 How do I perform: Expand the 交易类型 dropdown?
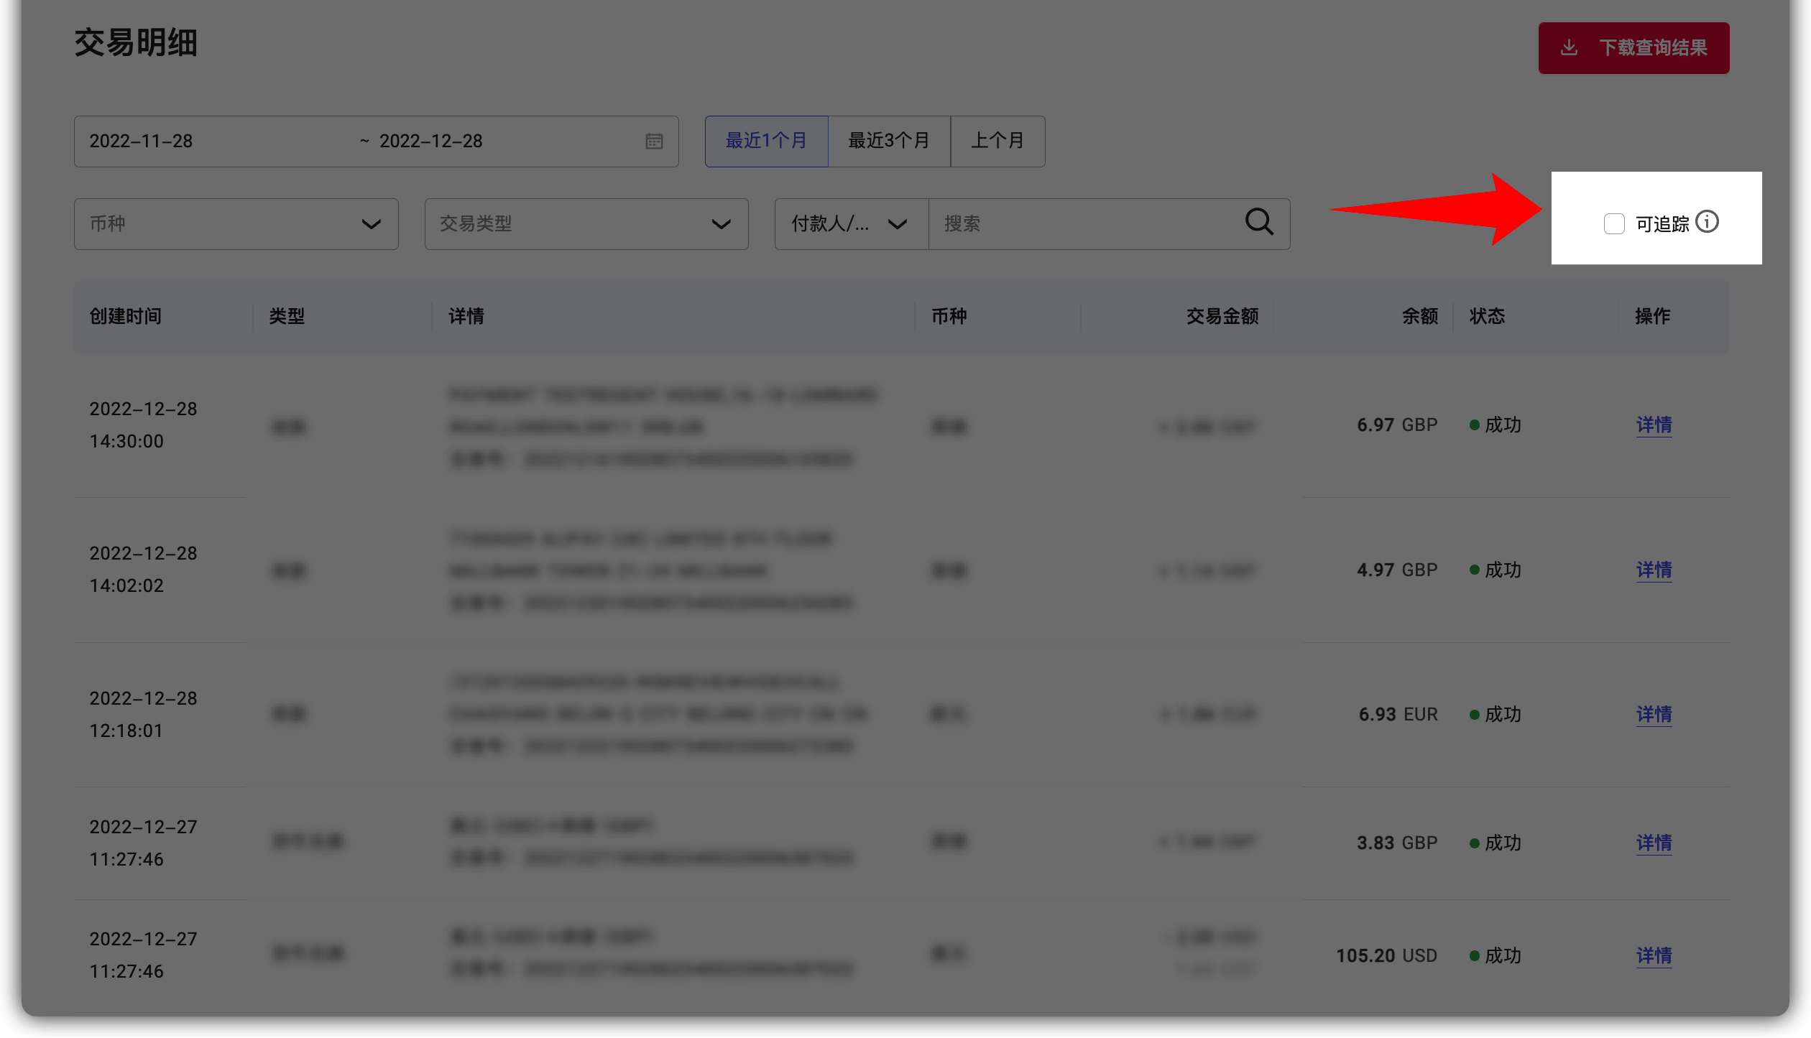click(586, 223)
